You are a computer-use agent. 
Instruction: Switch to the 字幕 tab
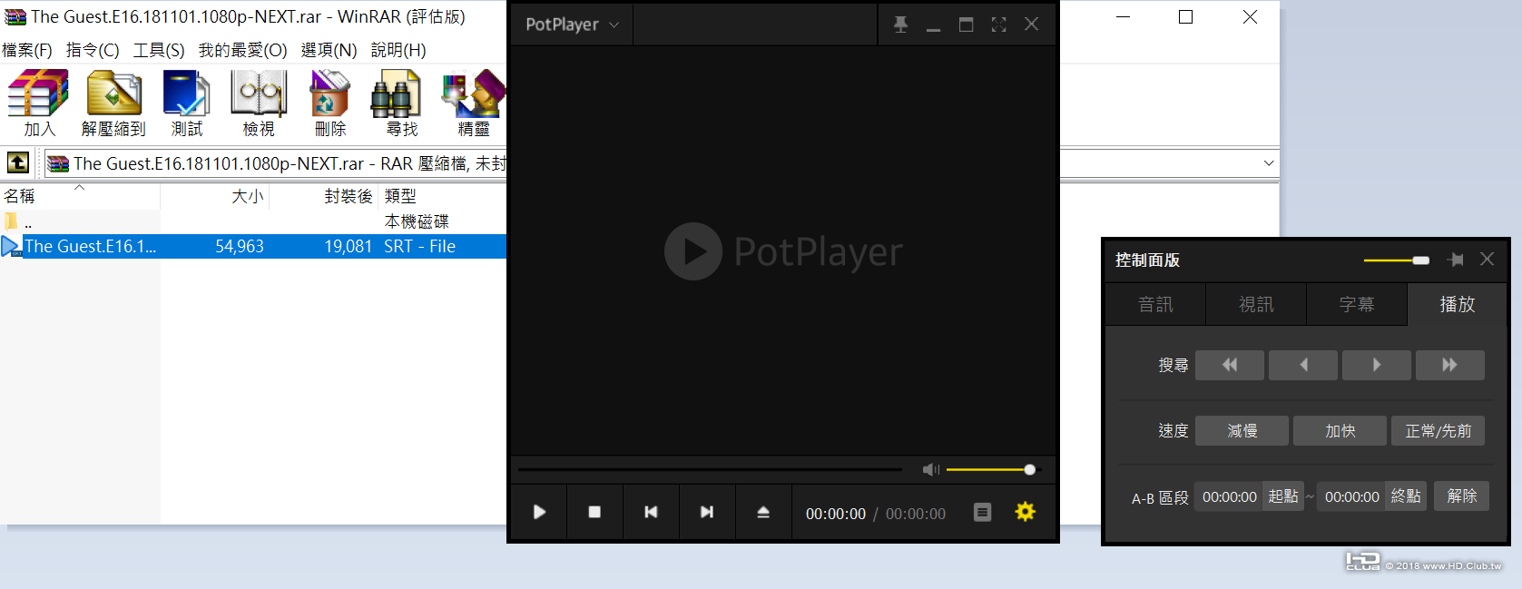click(1357, 305)
